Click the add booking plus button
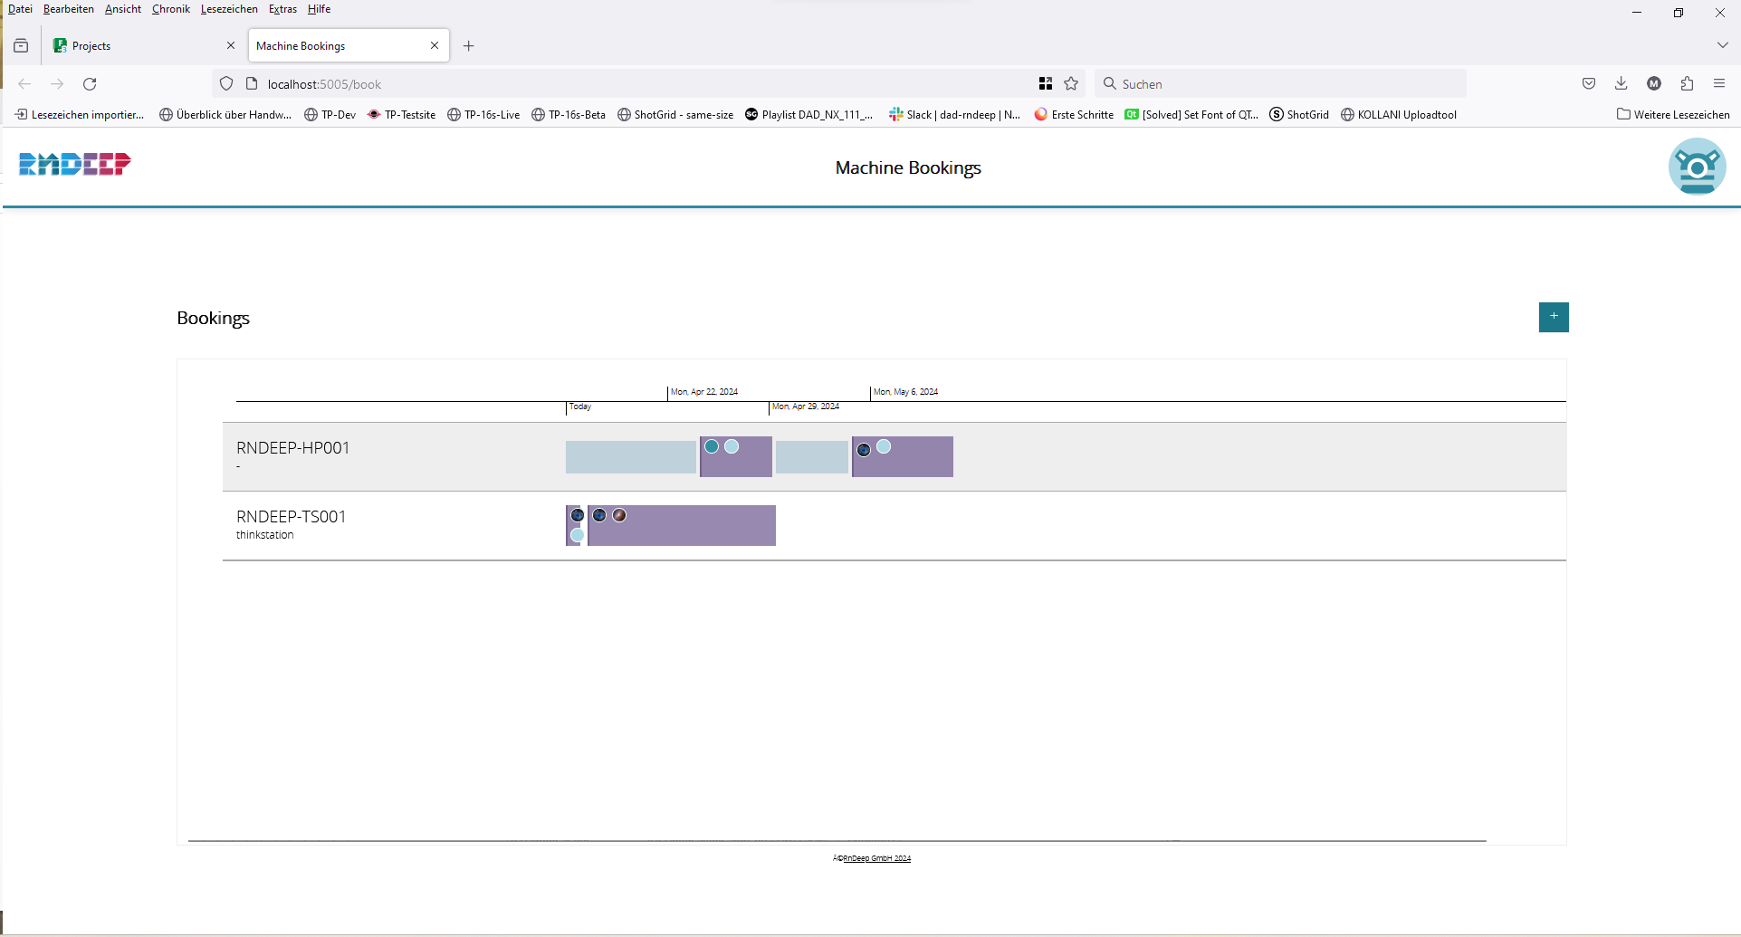1741x937 pixels. [x=1553, y=317]
